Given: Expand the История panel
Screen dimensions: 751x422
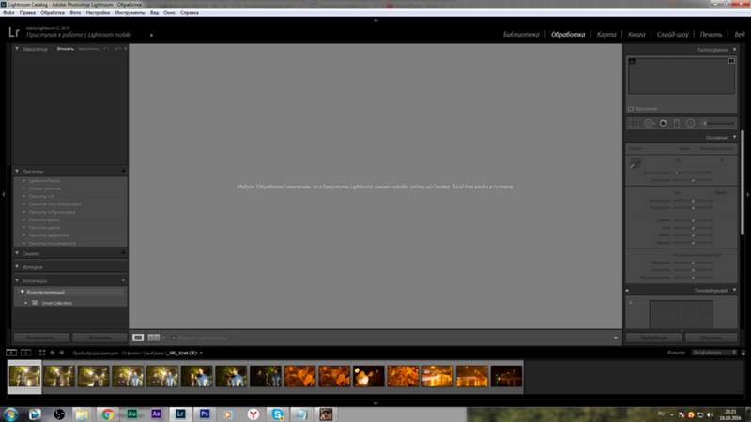Looking at the screenshot, I should (18, 266).
